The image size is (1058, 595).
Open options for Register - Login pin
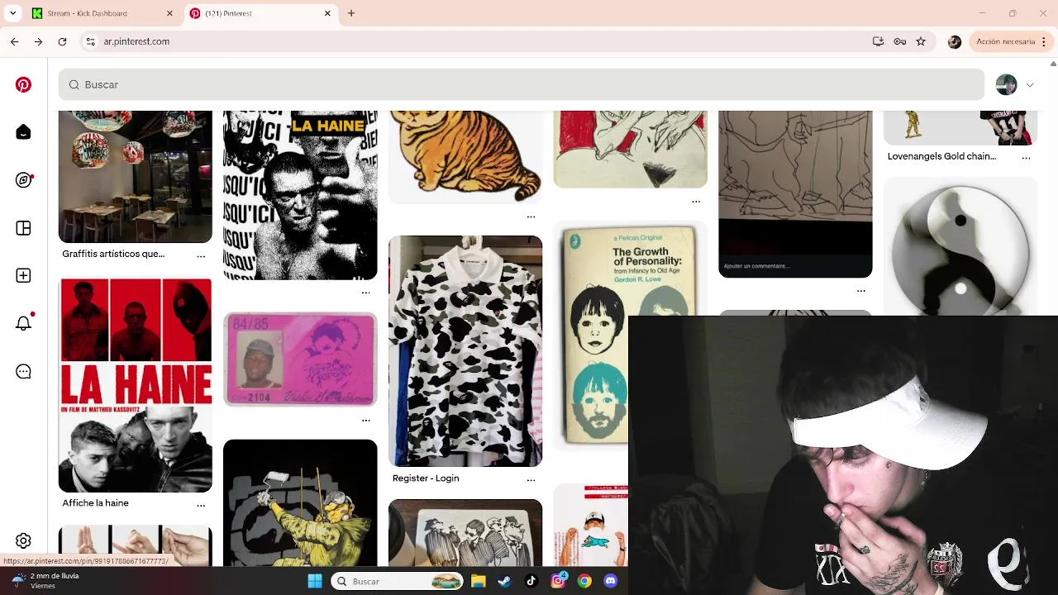click(531, 480)
